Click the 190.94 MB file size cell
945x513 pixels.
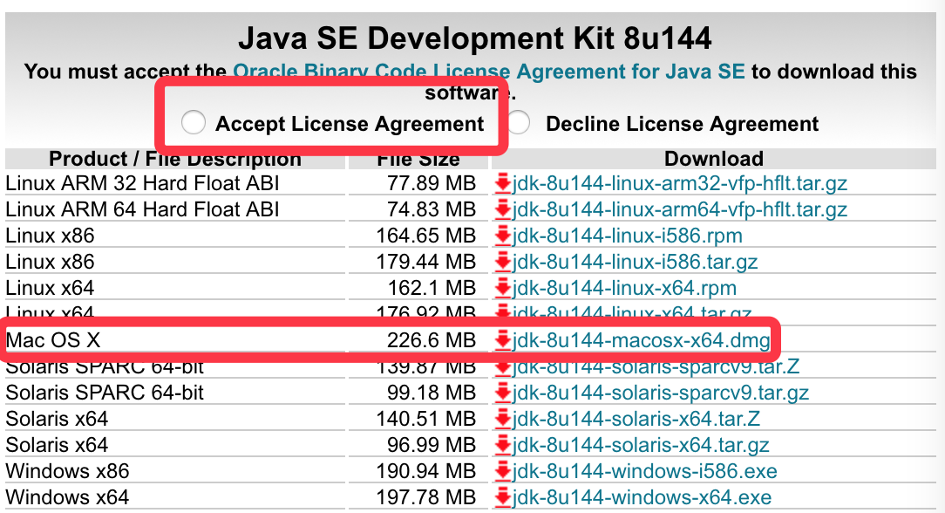[x=426, y=471]
